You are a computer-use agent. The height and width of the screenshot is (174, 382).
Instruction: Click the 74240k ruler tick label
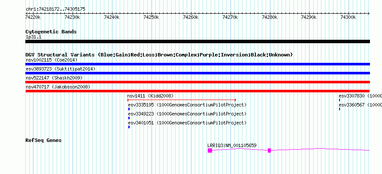pyautogui.click(x=112, y=17)
